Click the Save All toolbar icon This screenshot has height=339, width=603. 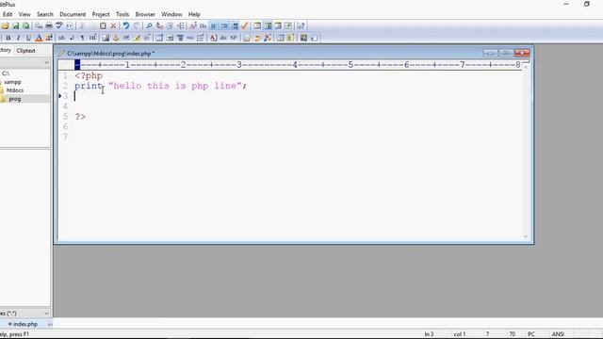(25, 25)
